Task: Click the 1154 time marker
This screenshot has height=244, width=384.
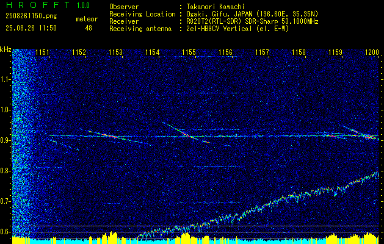Action: coord(153,52)
